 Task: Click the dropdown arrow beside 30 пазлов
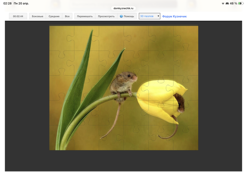point(158,17)
